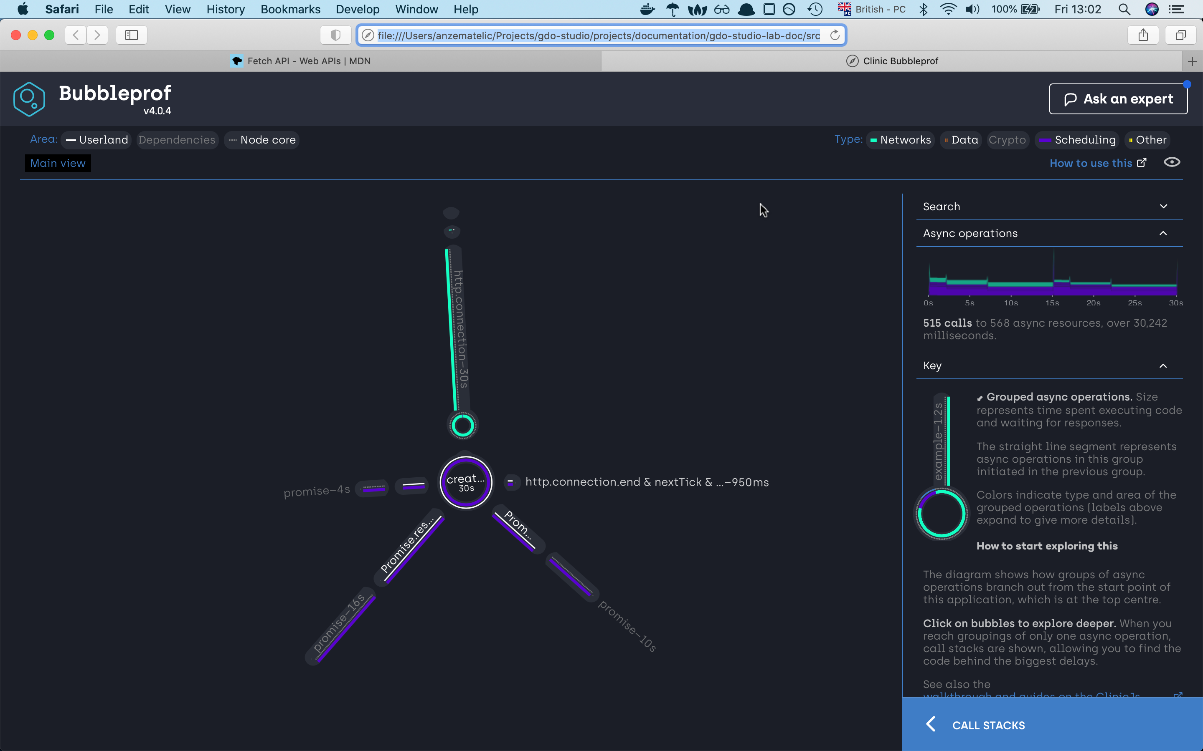Open the show all tabs icon

tap(1180, 35)
